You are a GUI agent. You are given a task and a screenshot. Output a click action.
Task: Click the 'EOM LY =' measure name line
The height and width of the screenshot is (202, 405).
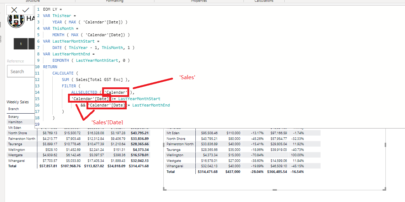pyautogui.click(x=52, y=9)
